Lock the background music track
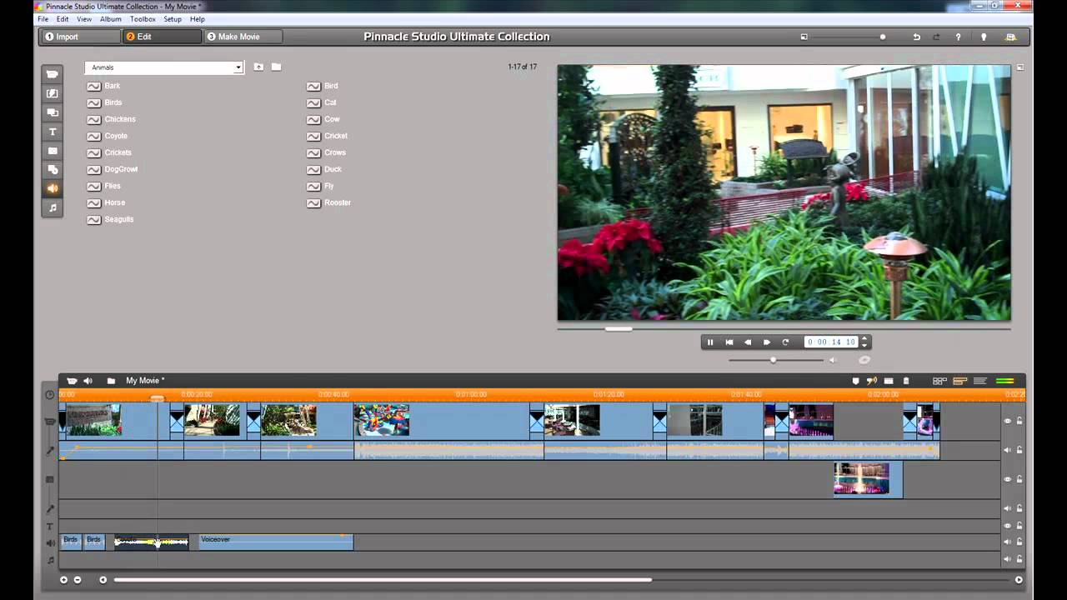The width and height of the screenshot is (1067, 600). click(x=1019, y=559)
